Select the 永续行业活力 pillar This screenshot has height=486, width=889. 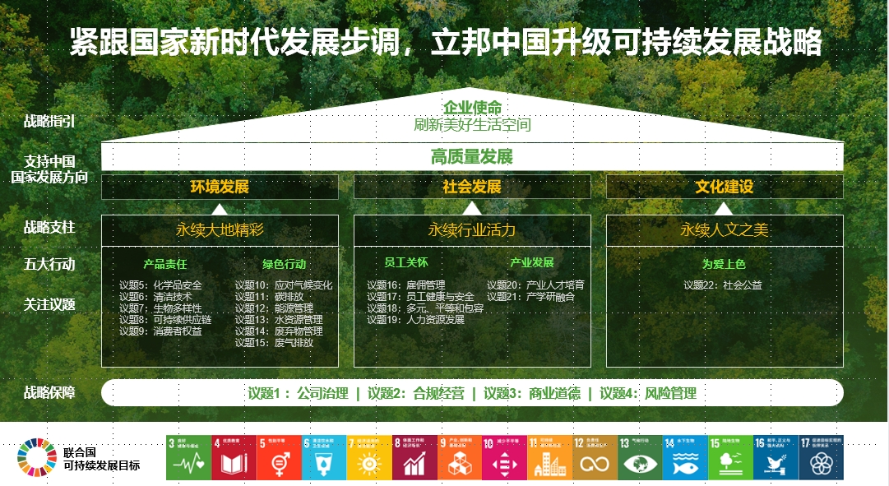coord(472,230)
